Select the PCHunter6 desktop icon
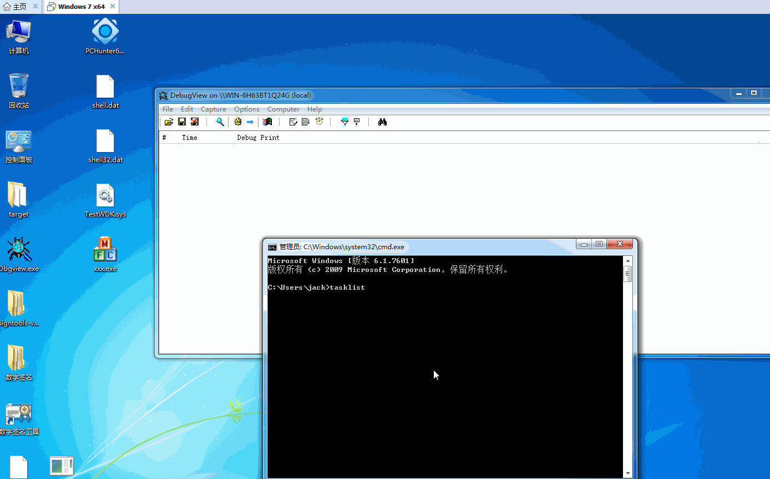Viewport: 770px width, 479px height. 105,37
